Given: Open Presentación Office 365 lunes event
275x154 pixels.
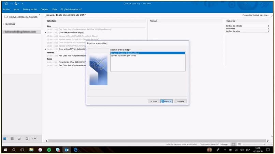Looking at the screenshot, I should click(x=72, y=62).
